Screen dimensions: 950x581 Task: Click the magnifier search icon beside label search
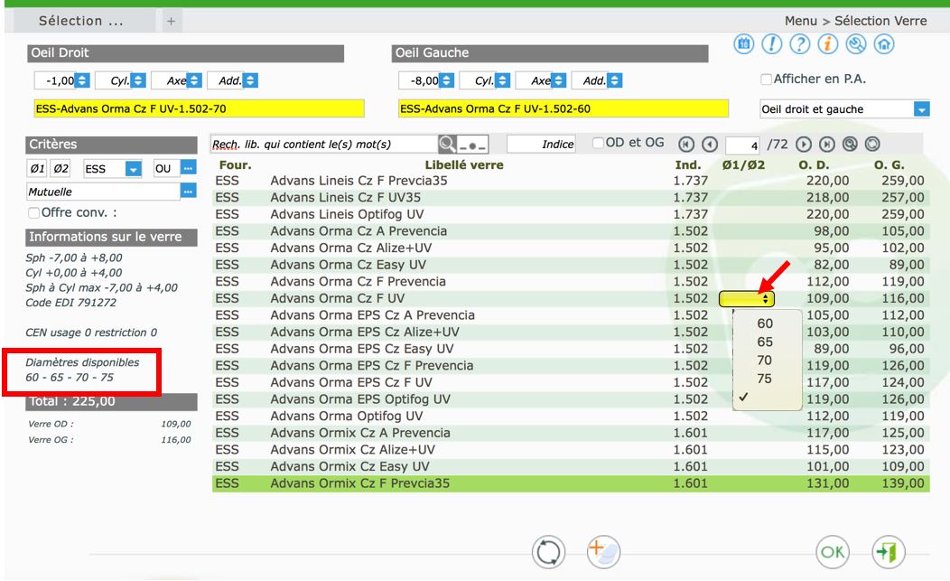pyautogui.click(x=446, y=144)
